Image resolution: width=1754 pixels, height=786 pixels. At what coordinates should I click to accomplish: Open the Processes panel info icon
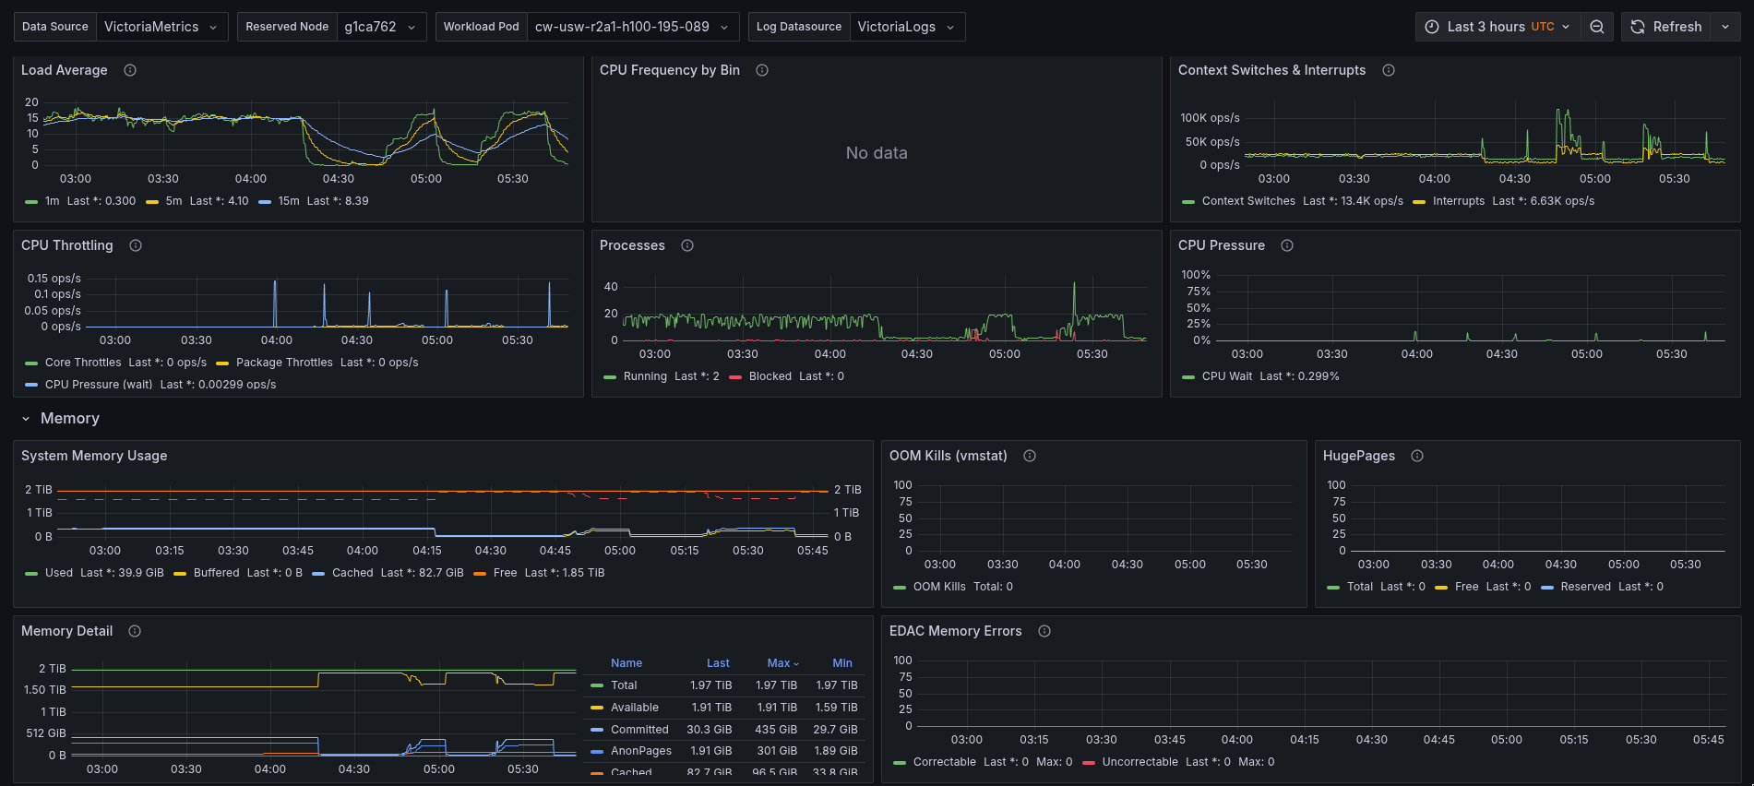(x=687, y=245)
